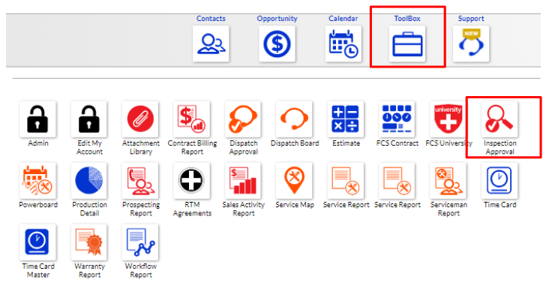The height and width of the screenshot is (298, 555).
Task: Click the Estimate label text
Action: tap(346, 143)
